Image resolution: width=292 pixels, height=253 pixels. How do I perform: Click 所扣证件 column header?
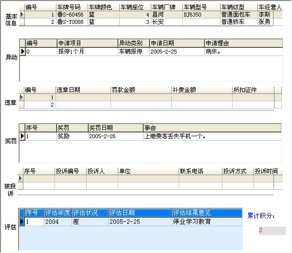pos(253,90)
